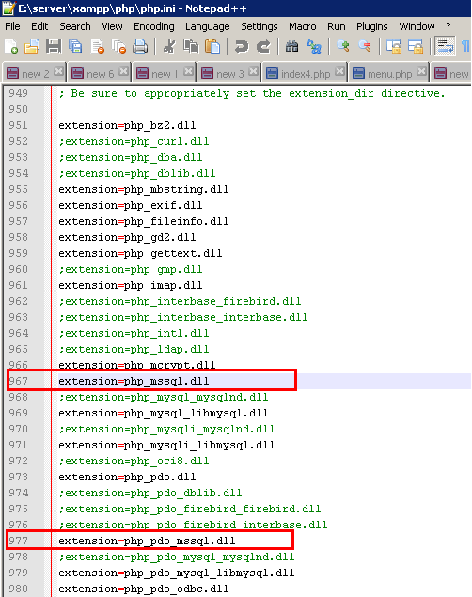Viewport: 472px width, 597px height.
Task: Open the ? help menu
Action: [x=448, y=26]
